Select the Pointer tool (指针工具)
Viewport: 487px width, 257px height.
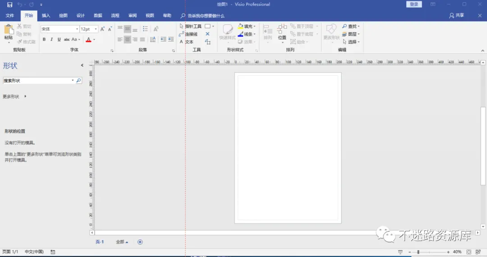tap(190, 27)
